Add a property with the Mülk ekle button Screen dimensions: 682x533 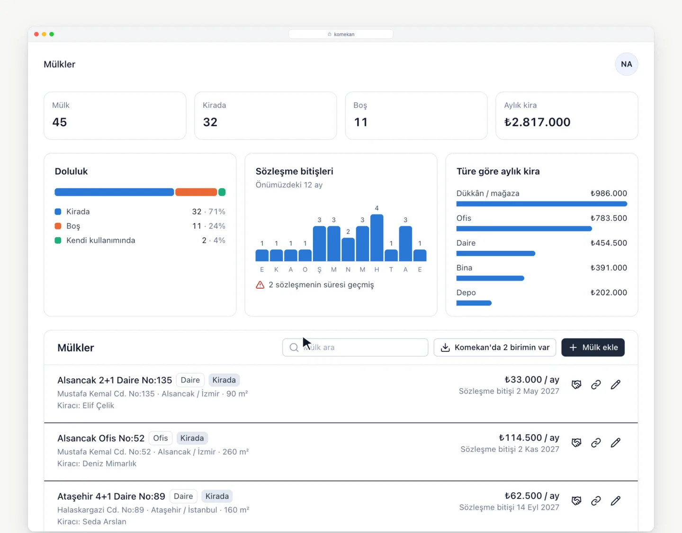pos(593,347)
